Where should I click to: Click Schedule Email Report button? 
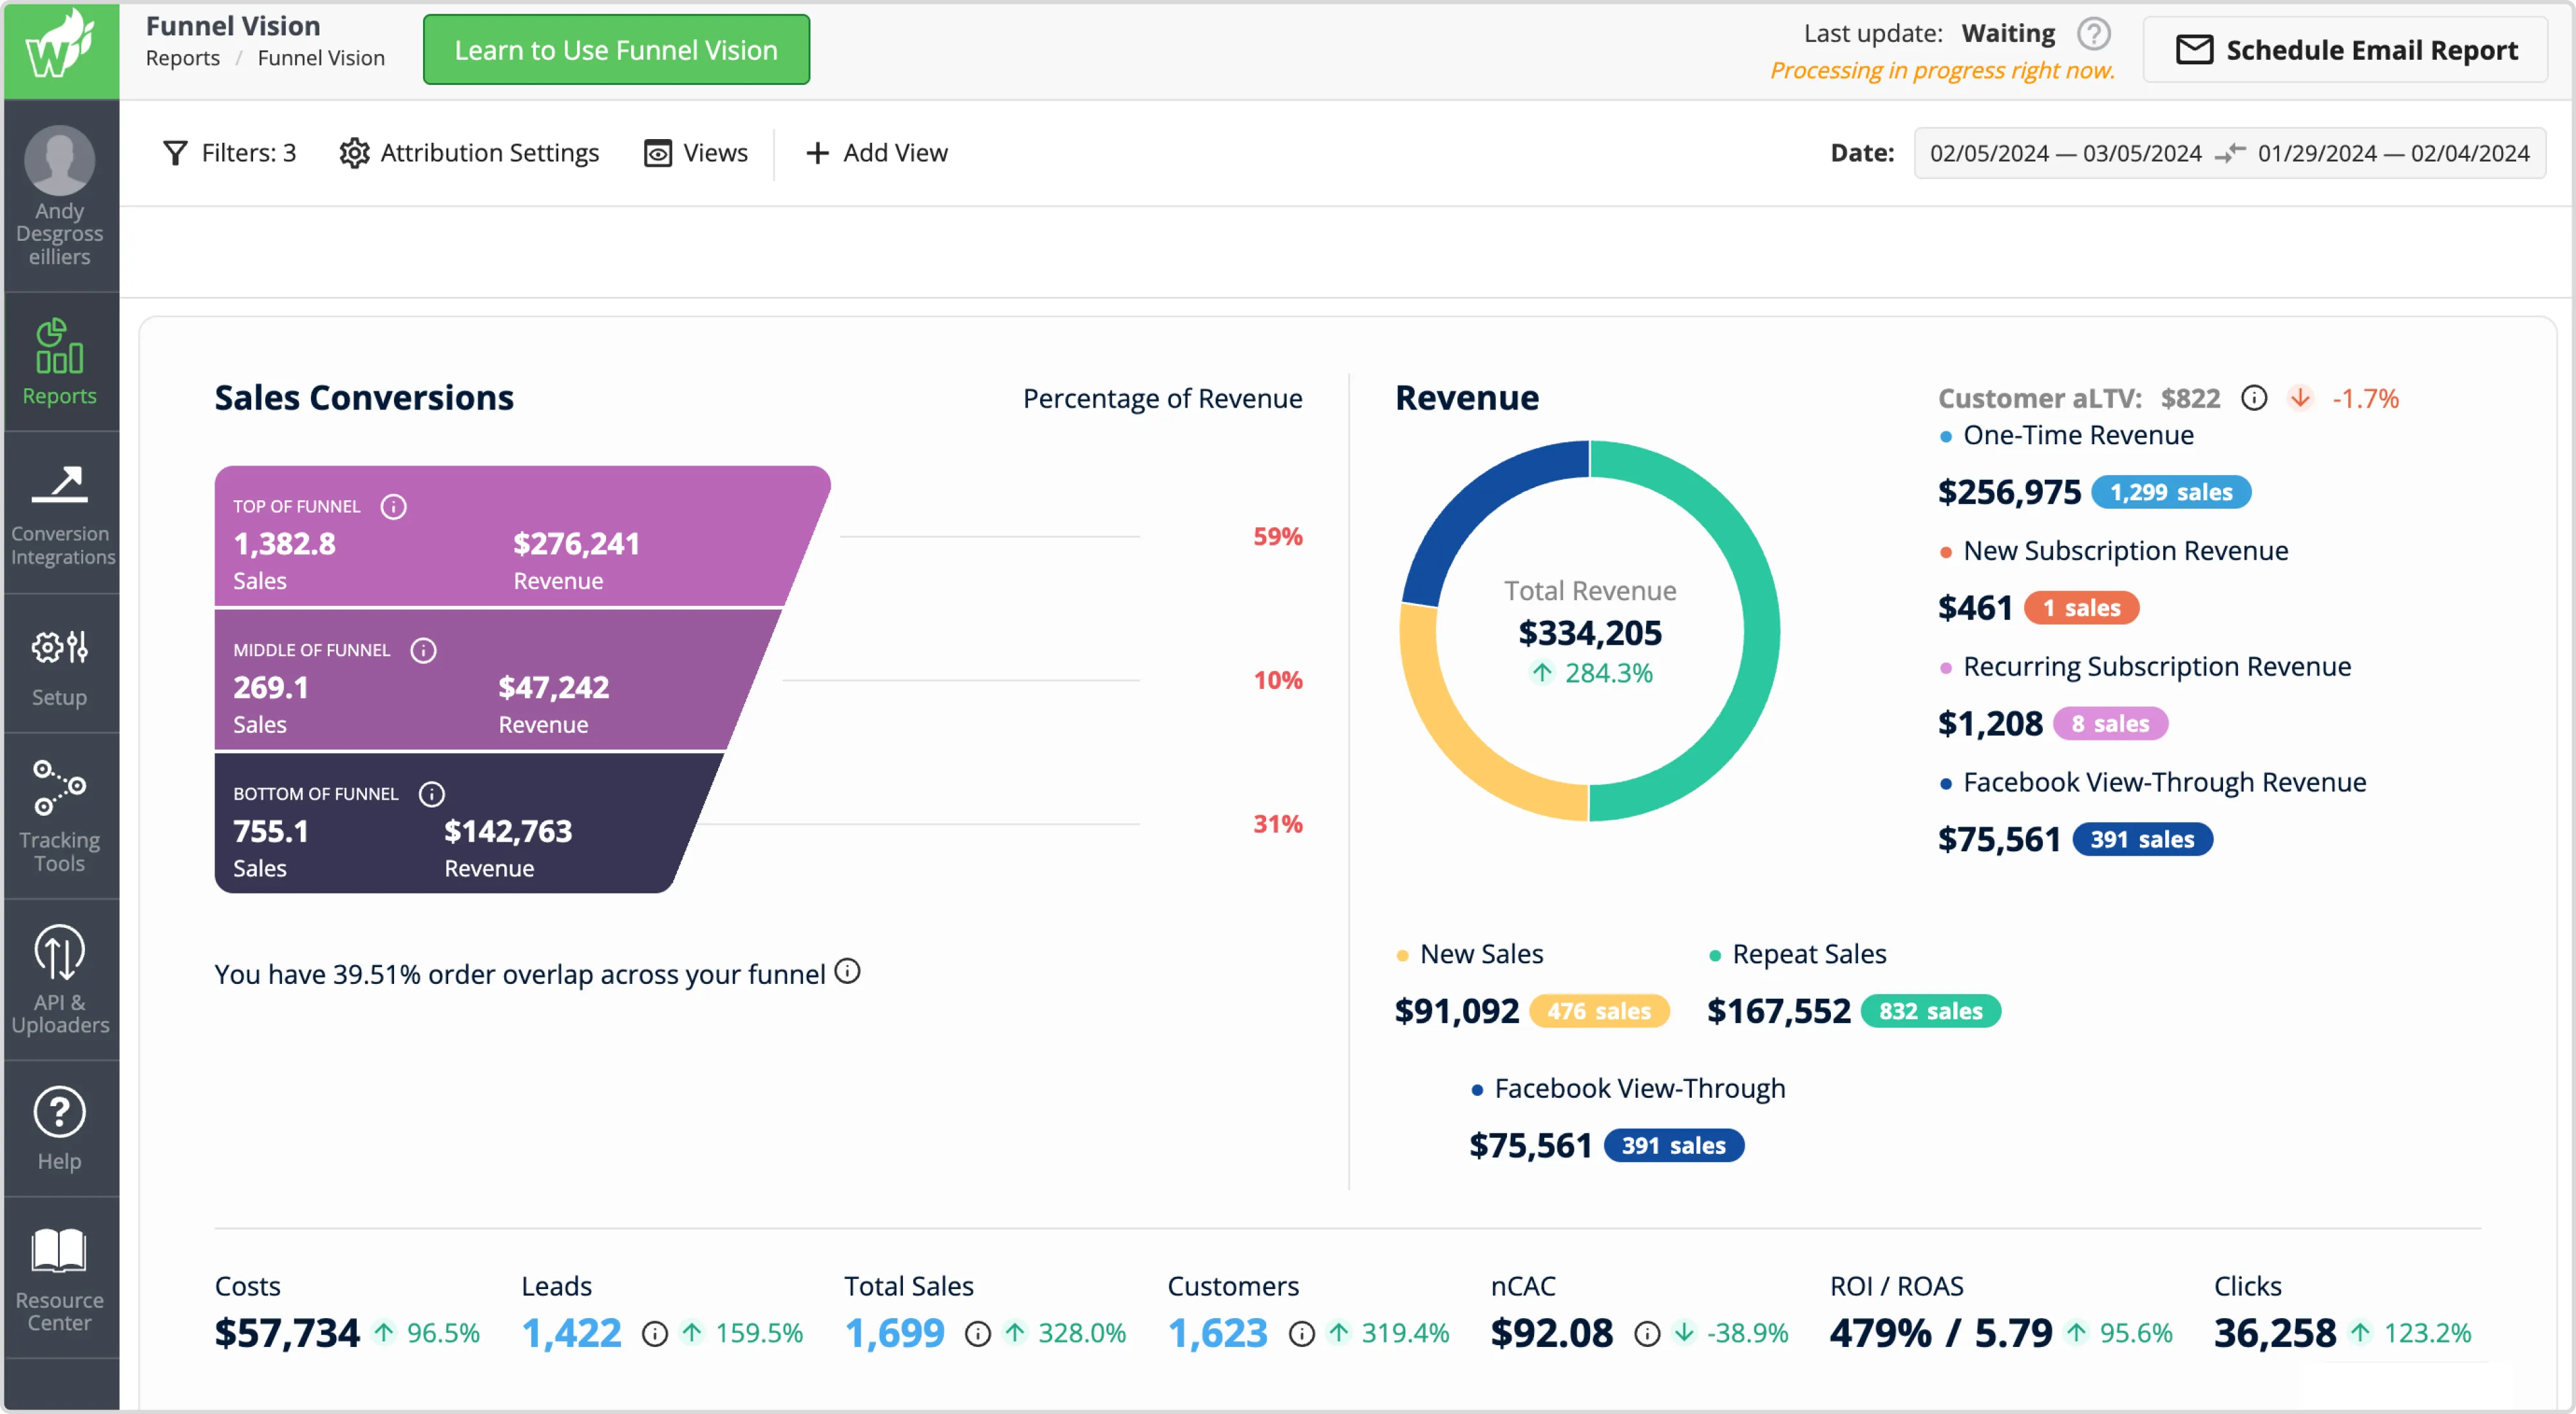pyautogui.click(x=2346, y=50)
